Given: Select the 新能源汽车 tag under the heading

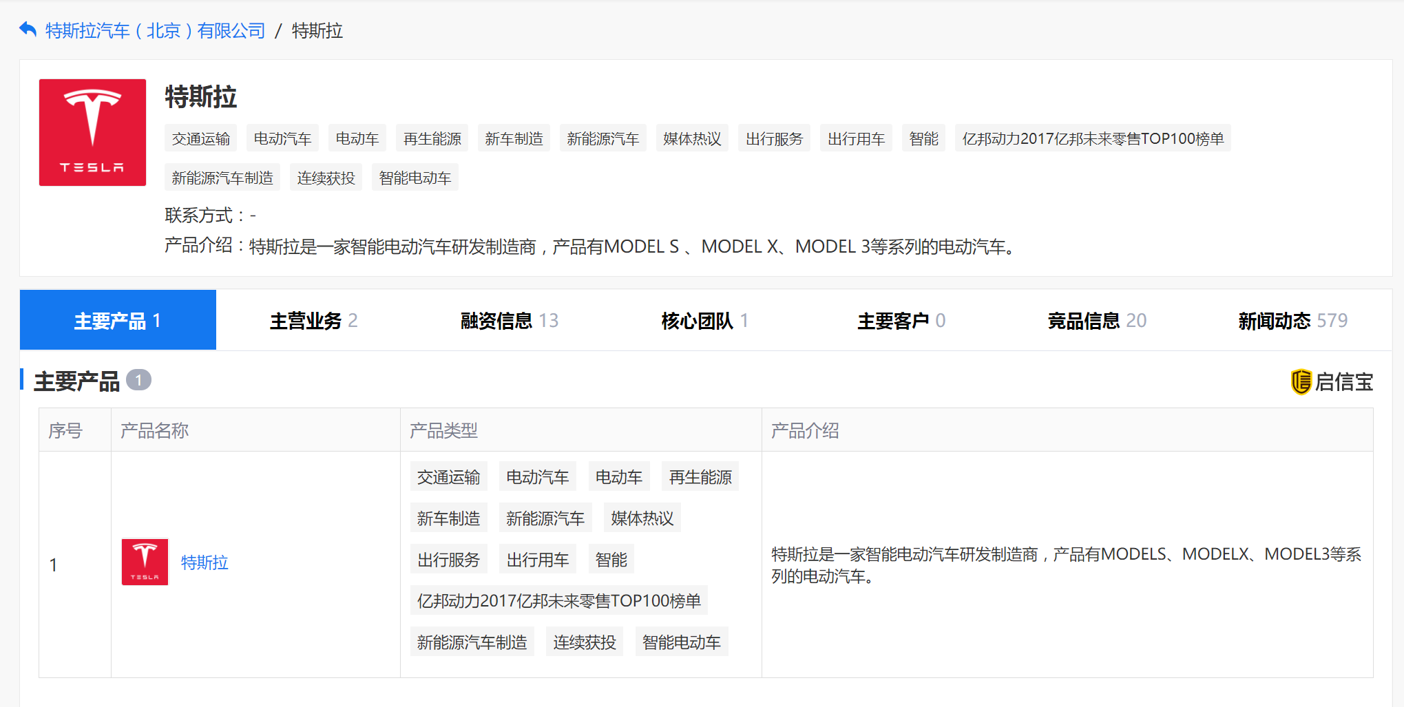Looking at the screenshot, I should pyautogui.click(x=603, y=138).
